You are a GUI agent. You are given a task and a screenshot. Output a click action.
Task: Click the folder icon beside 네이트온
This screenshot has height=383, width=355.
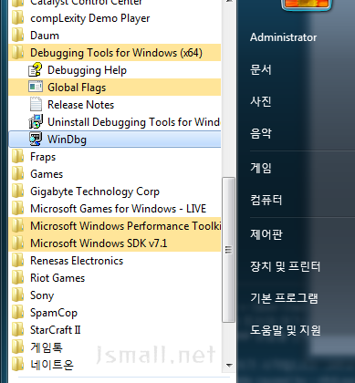(x=17, y=365)
